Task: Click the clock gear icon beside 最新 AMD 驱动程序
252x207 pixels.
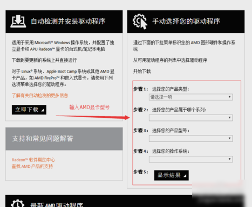Action: click(x=17, y=203)
